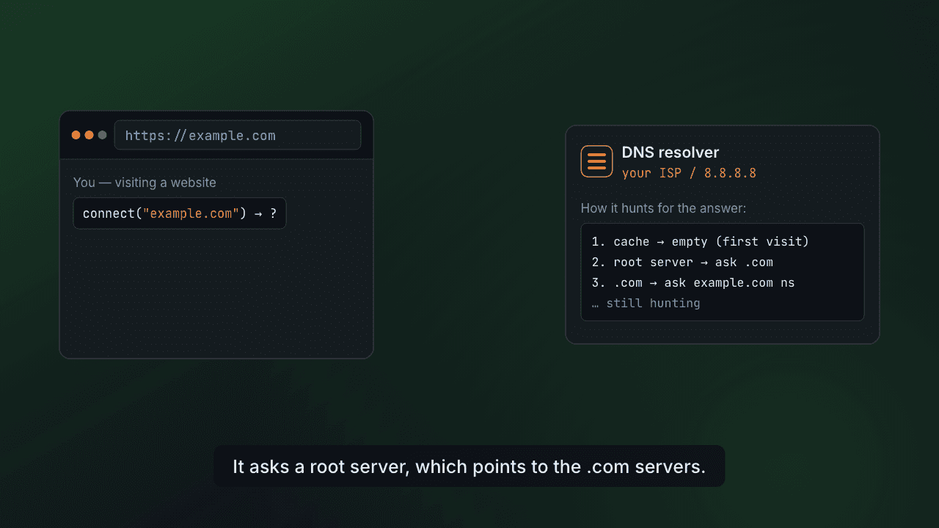
Task: Click the DNS resolver stacked-lines icon
Action: pos(596,161)
